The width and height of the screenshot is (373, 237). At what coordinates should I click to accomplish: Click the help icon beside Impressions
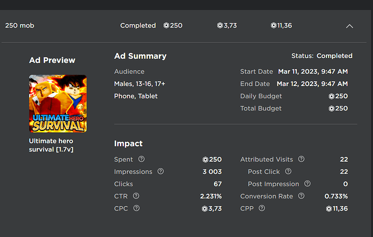tap(161, 172)
